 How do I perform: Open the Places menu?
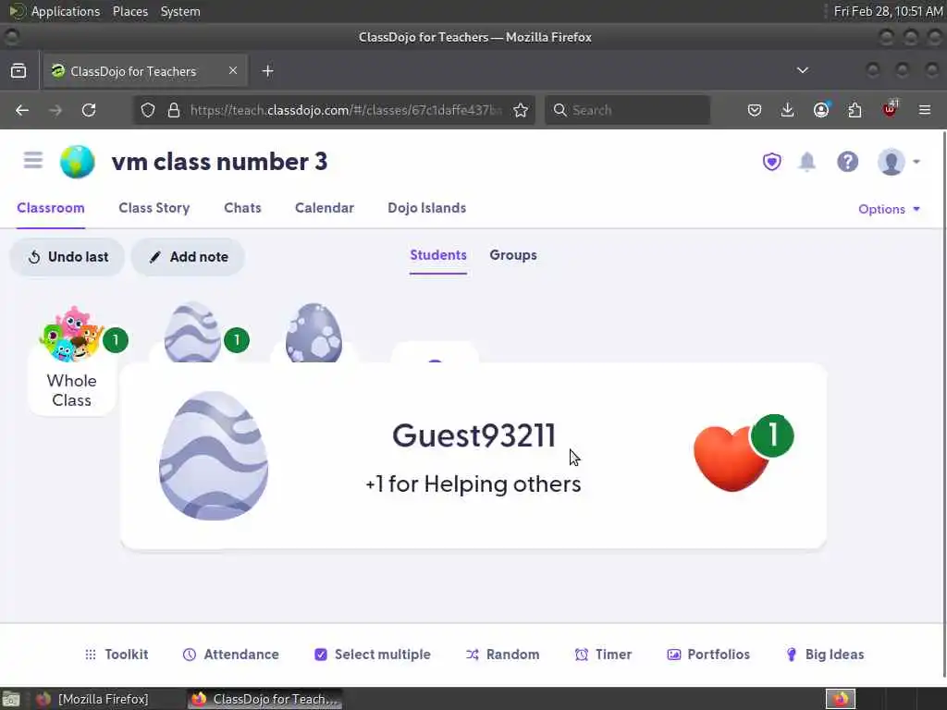coord(129,11)
